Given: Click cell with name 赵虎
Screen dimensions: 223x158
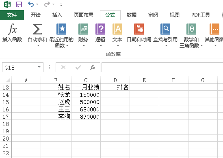Looking at the screenshot, I should (x=56, y=102).
